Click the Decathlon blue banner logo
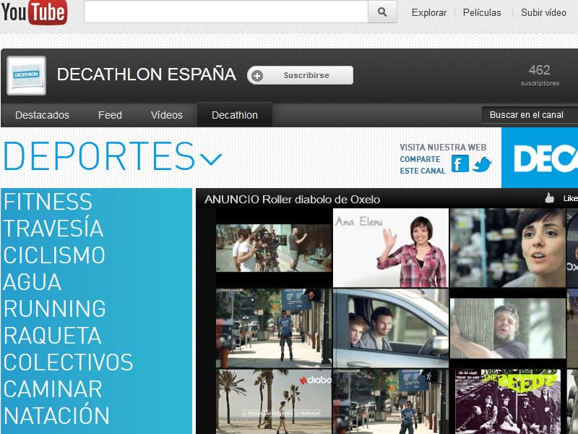The image size is (578, 434). pos(540,158)
